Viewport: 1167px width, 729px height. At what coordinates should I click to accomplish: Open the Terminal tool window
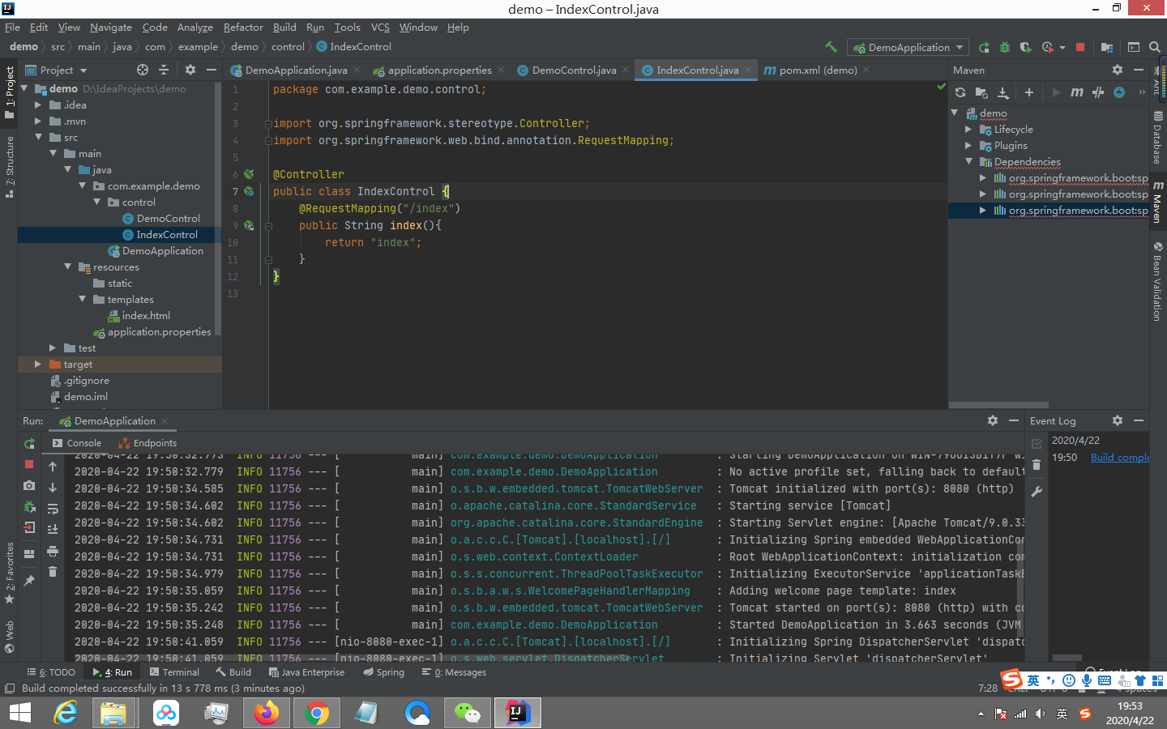tap(174, 672)
